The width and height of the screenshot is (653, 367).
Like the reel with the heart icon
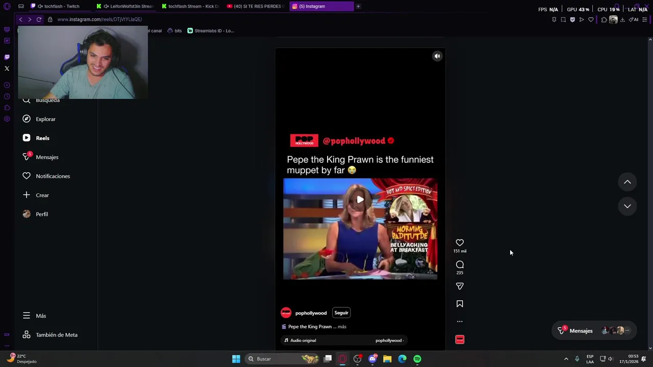pos(460,243)
